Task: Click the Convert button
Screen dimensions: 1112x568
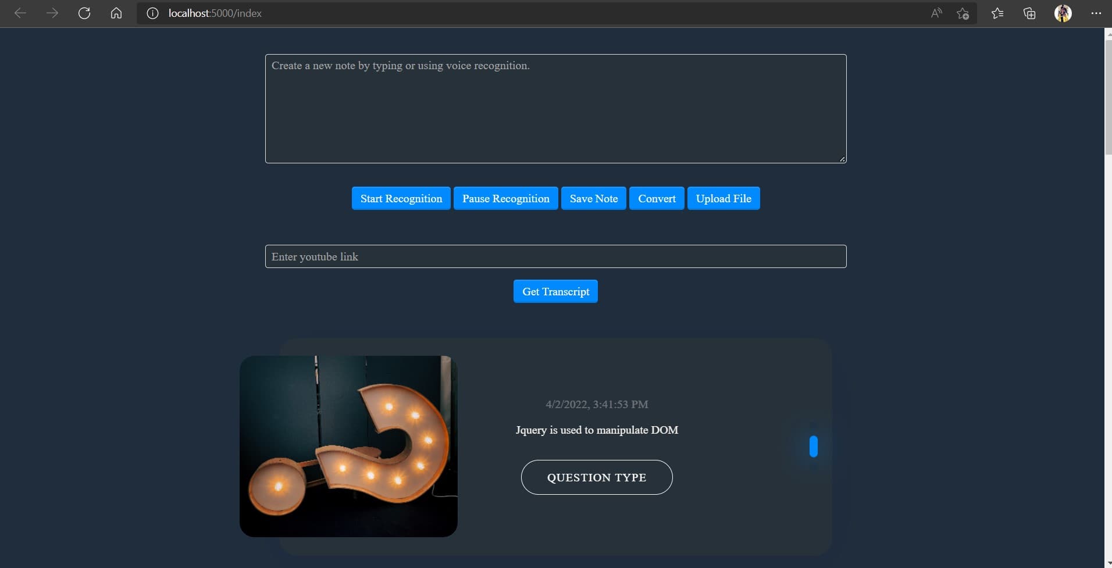Action: pos(657,198)
